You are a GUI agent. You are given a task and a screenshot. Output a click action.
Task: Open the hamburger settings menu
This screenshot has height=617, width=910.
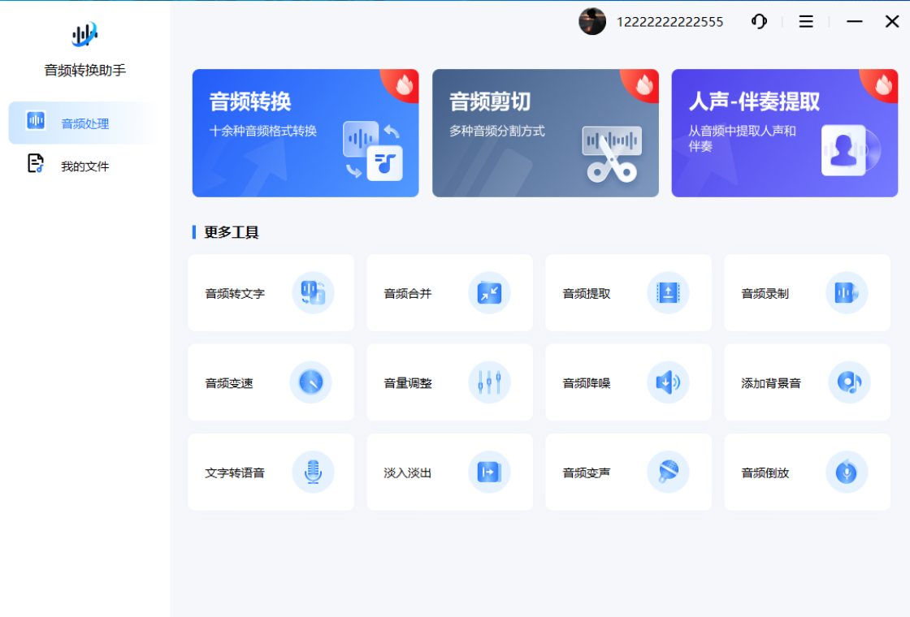[x=805, y=22]
